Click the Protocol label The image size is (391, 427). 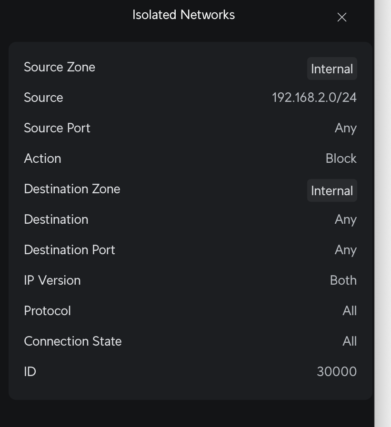tap(47, 311)
